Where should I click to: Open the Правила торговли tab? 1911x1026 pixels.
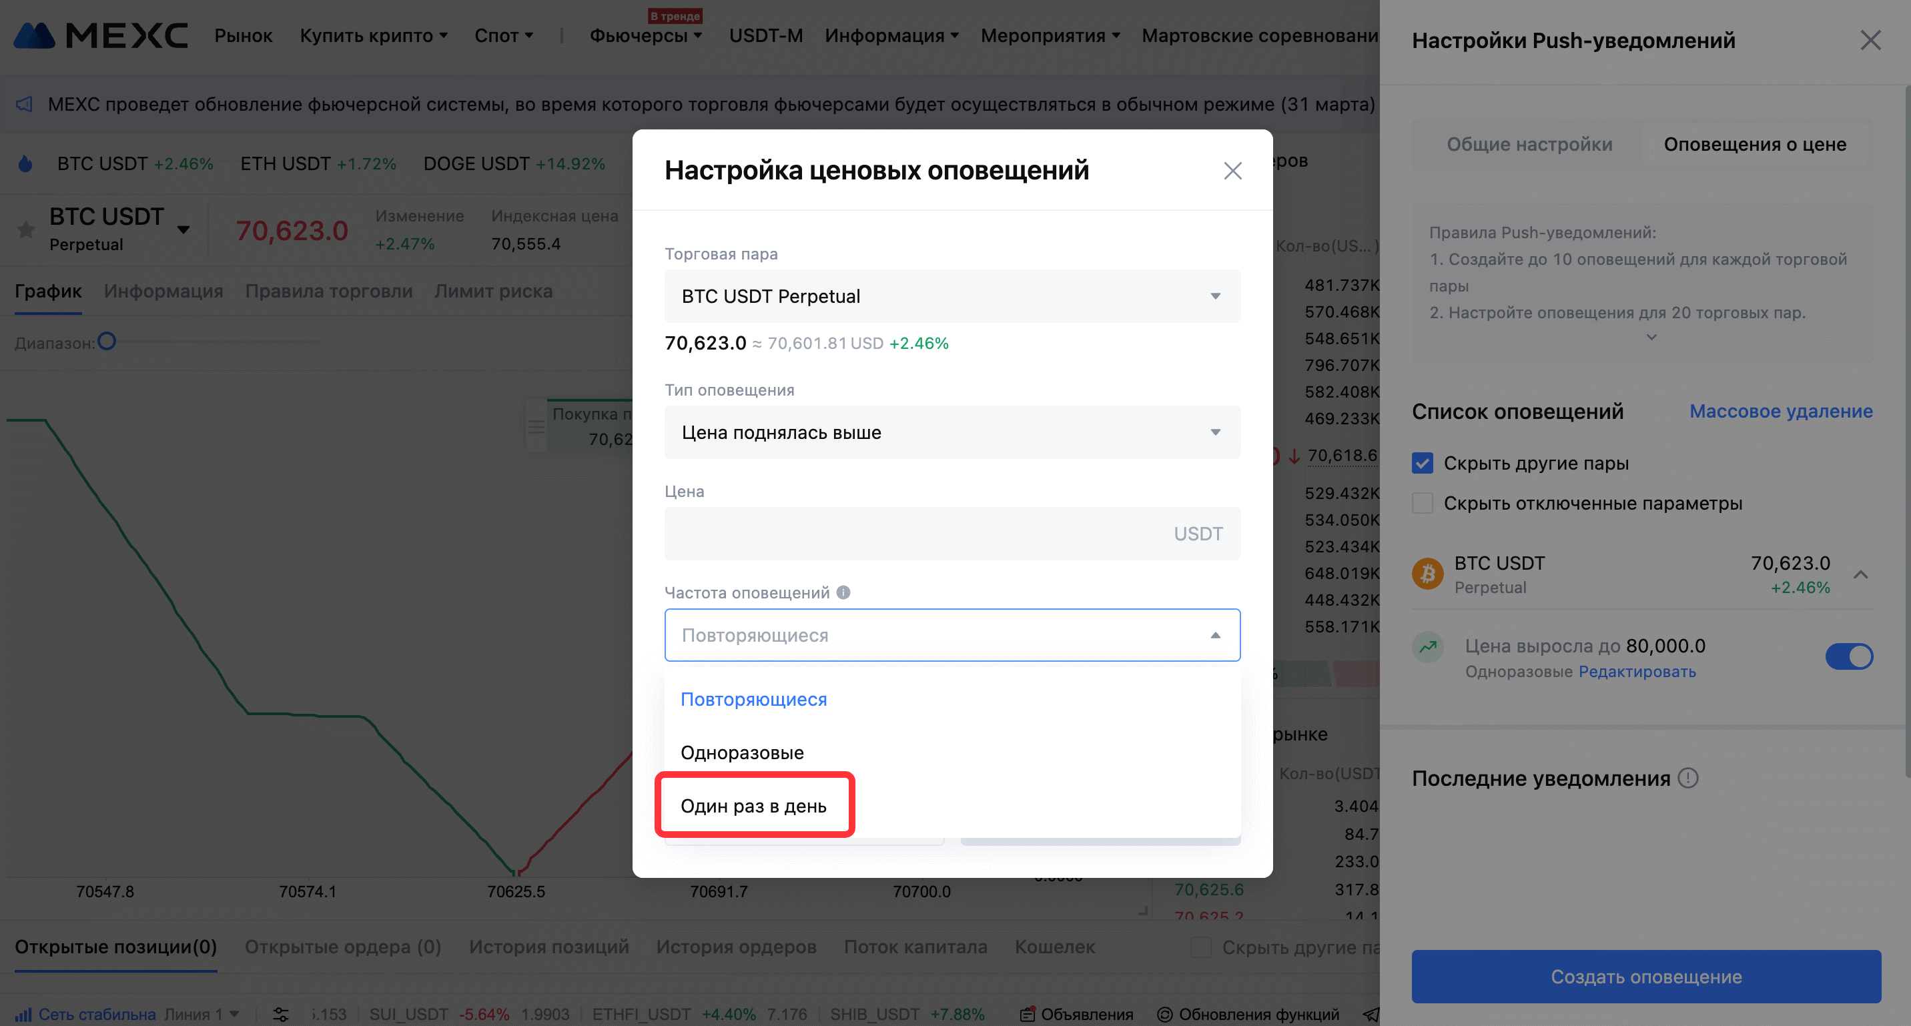pyautogui.click(x=329, y=292)
